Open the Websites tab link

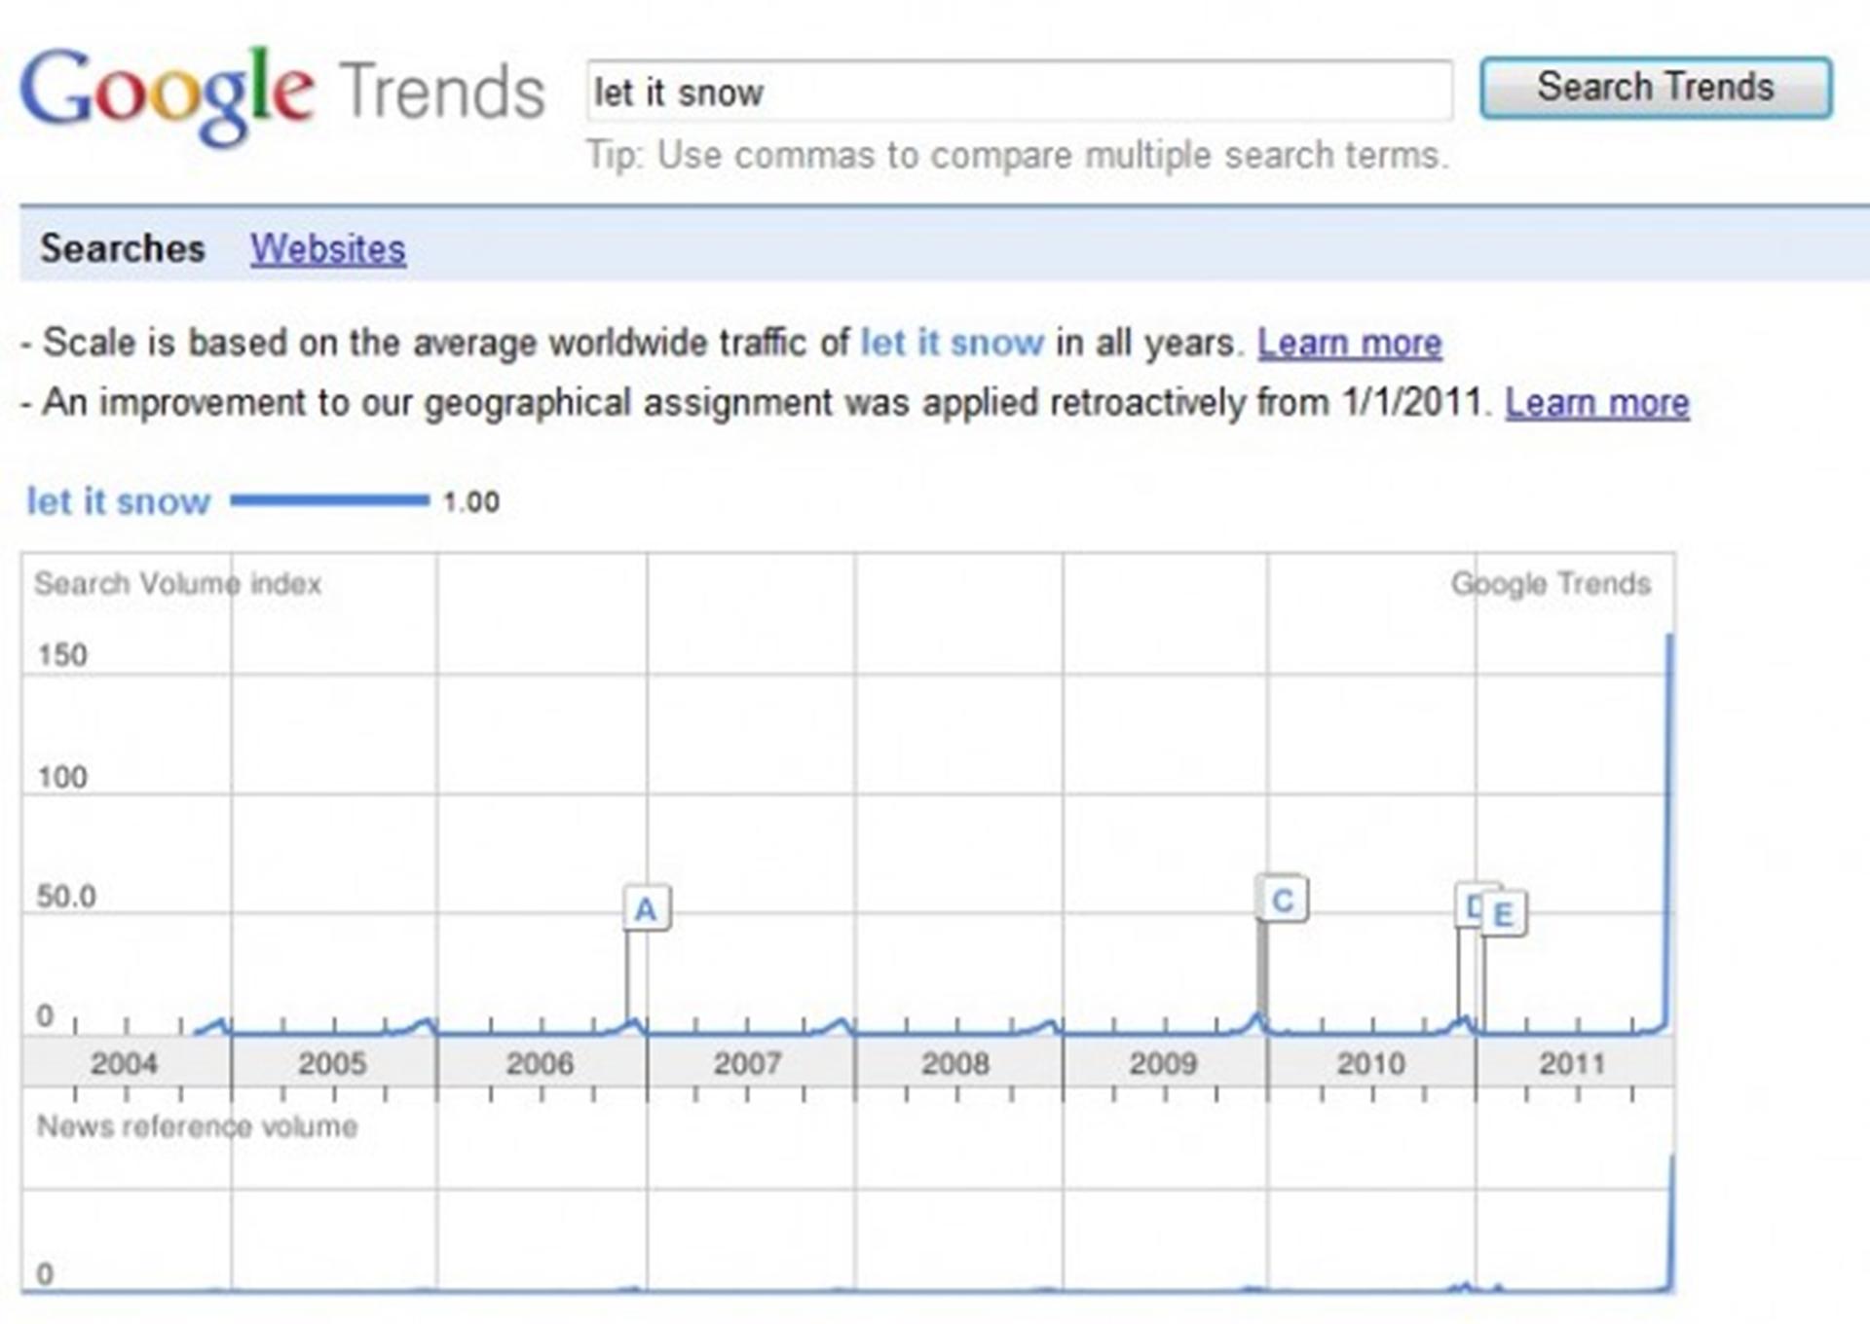[328, 248]
